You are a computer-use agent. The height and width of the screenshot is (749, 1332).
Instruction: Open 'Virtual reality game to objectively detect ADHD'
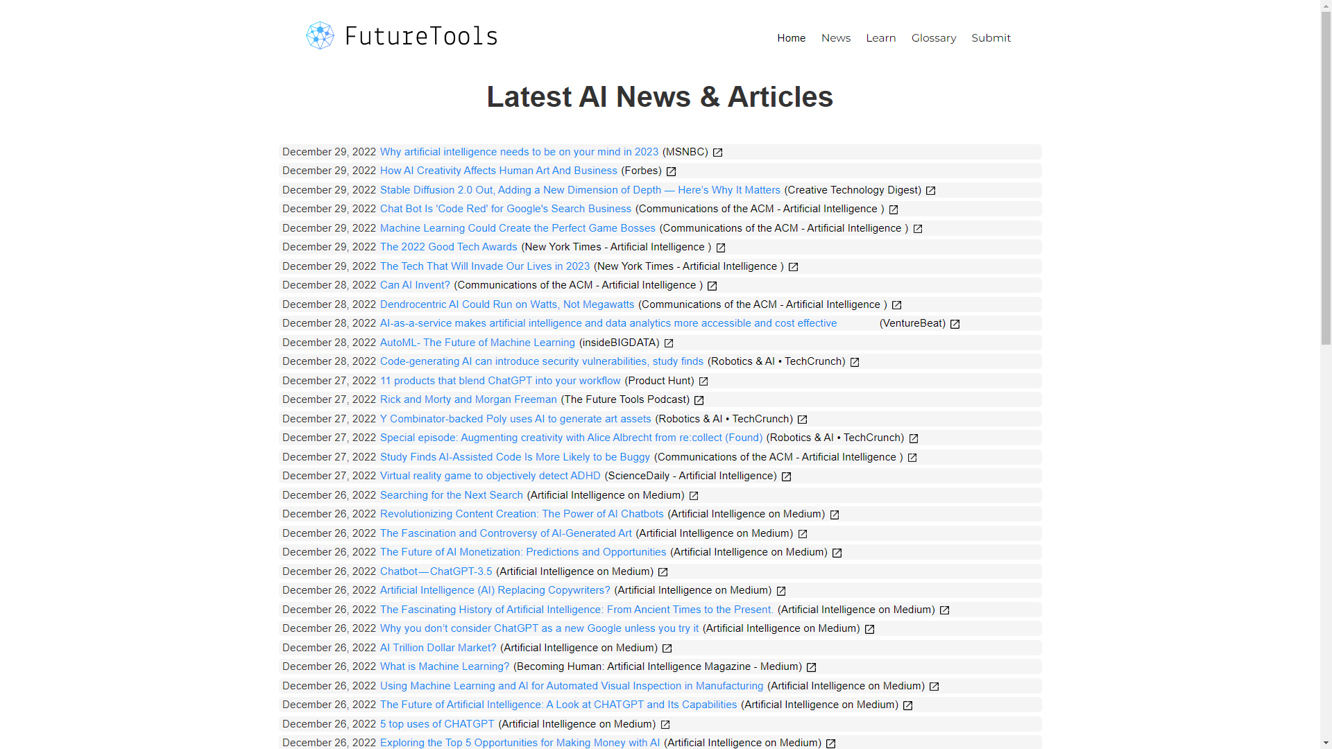pyautogui.click(x=490, y=476)
